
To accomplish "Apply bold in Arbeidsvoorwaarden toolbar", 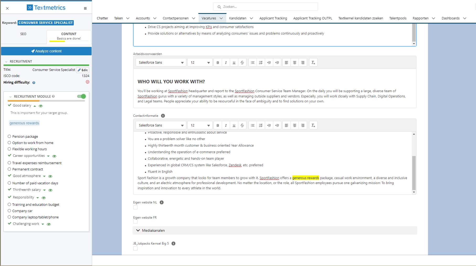I will click(x=218, y=62).
